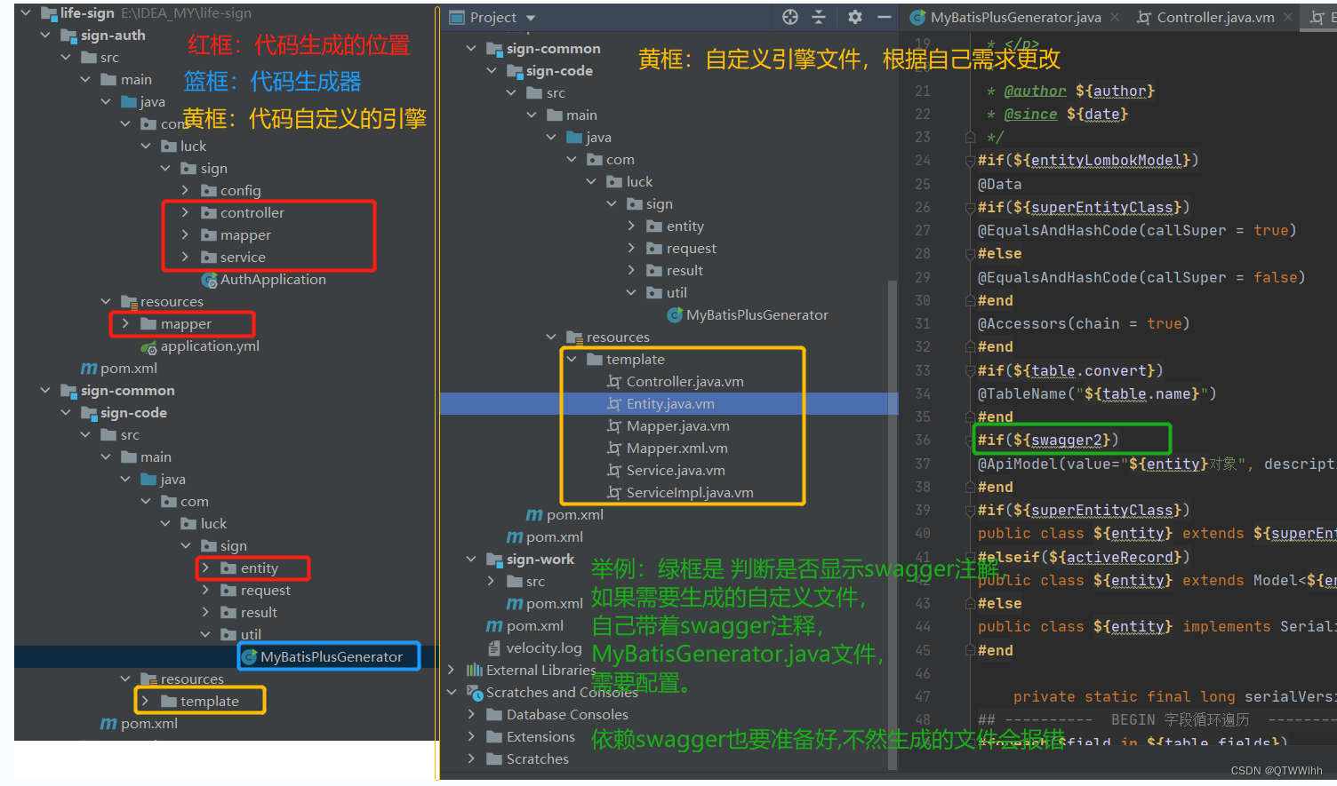Click sign-work module folder icon

tap(494, 560)
